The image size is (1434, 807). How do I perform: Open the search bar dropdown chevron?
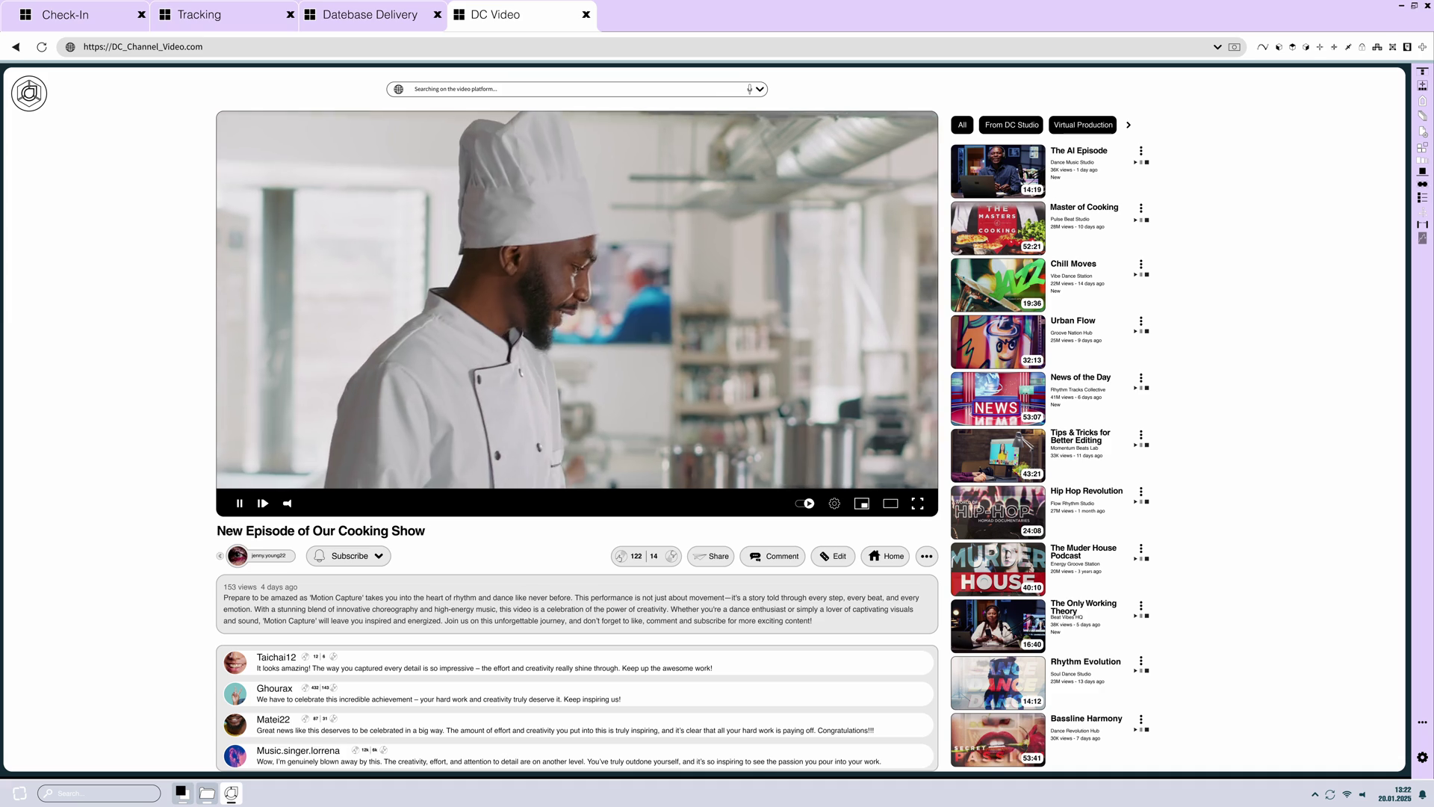(760, 89)
